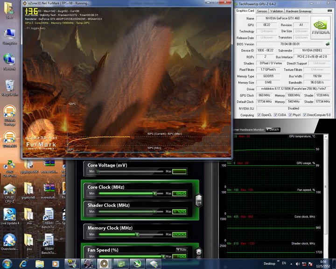Open the Overclocki... desktop shortcut

coord(9,242)
